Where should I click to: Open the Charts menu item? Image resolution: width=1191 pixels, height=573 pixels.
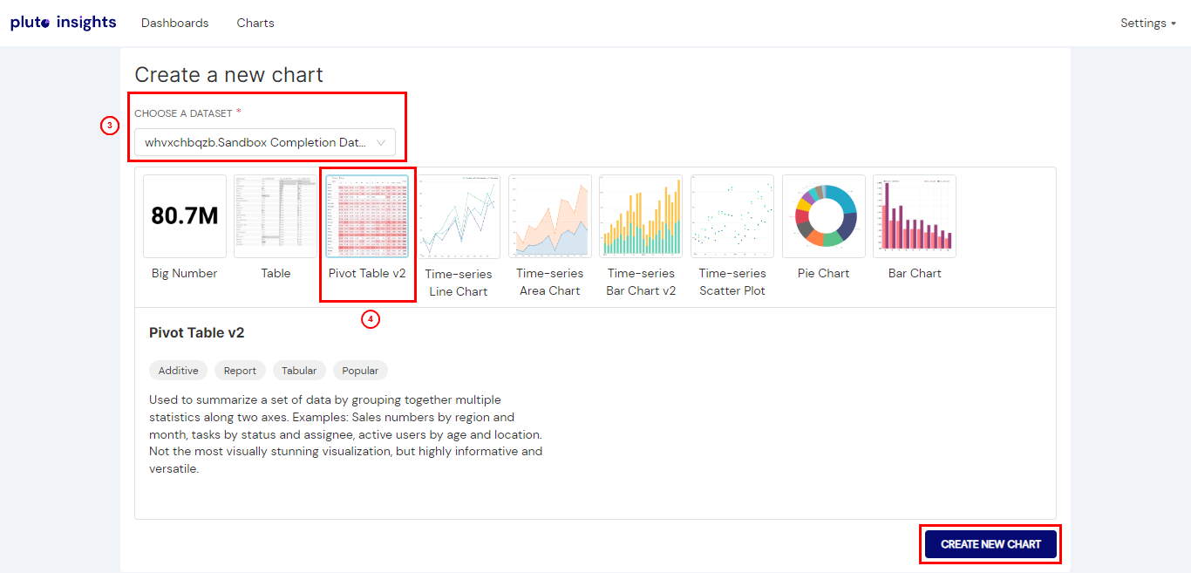coord(255,23)
